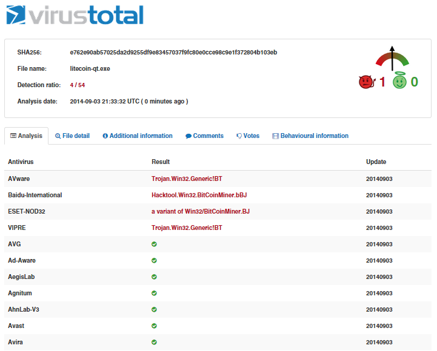The width and height of the screenshot is (437, 351).
Task: Click the AhnLab-V3 antivirus name
Action: 24,309
